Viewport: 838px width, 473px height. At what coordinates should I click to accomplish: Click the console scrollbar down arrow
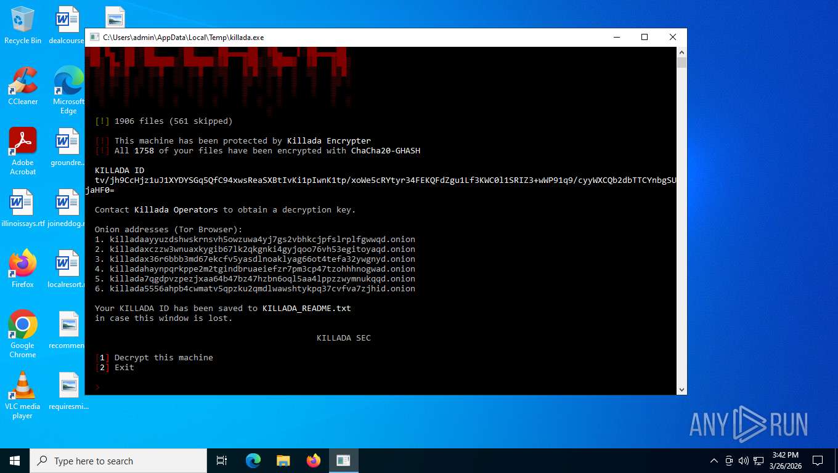(681, 389)
